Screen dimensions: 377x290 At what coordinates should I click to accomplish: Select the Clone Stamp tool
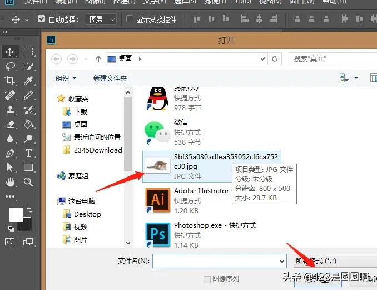pos(10,110)
